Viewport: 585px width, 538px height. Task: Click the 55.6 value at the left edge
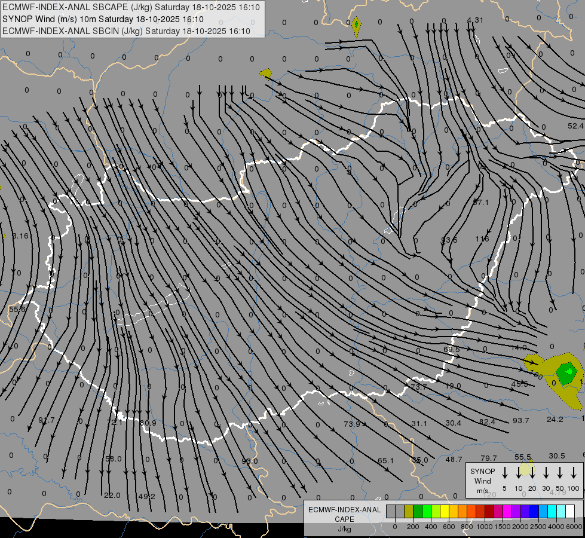click(x=17, y=309)
